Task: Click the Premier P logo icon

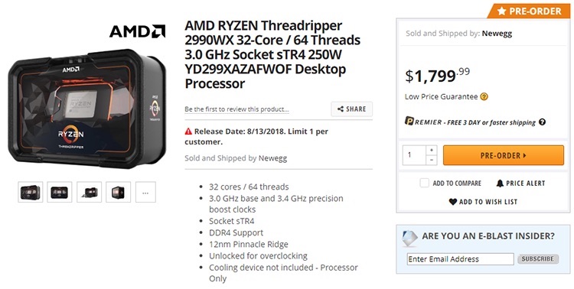Action: pos(409,121)
